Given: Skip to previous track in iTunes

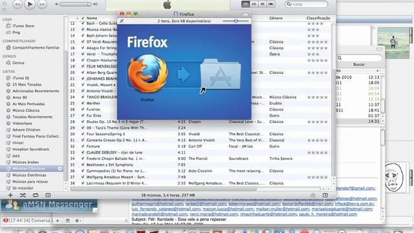Looking at the screenshot, I should (17, 5).
